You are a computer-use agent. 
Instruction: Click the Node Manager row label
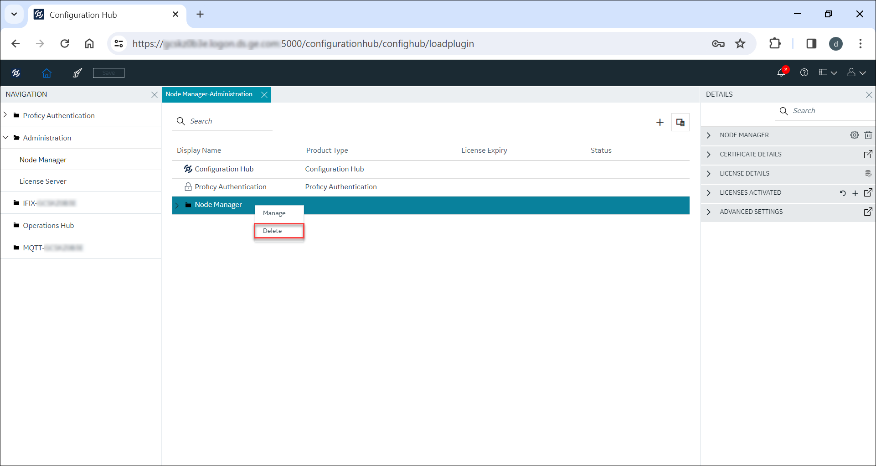tap(218, 205)
